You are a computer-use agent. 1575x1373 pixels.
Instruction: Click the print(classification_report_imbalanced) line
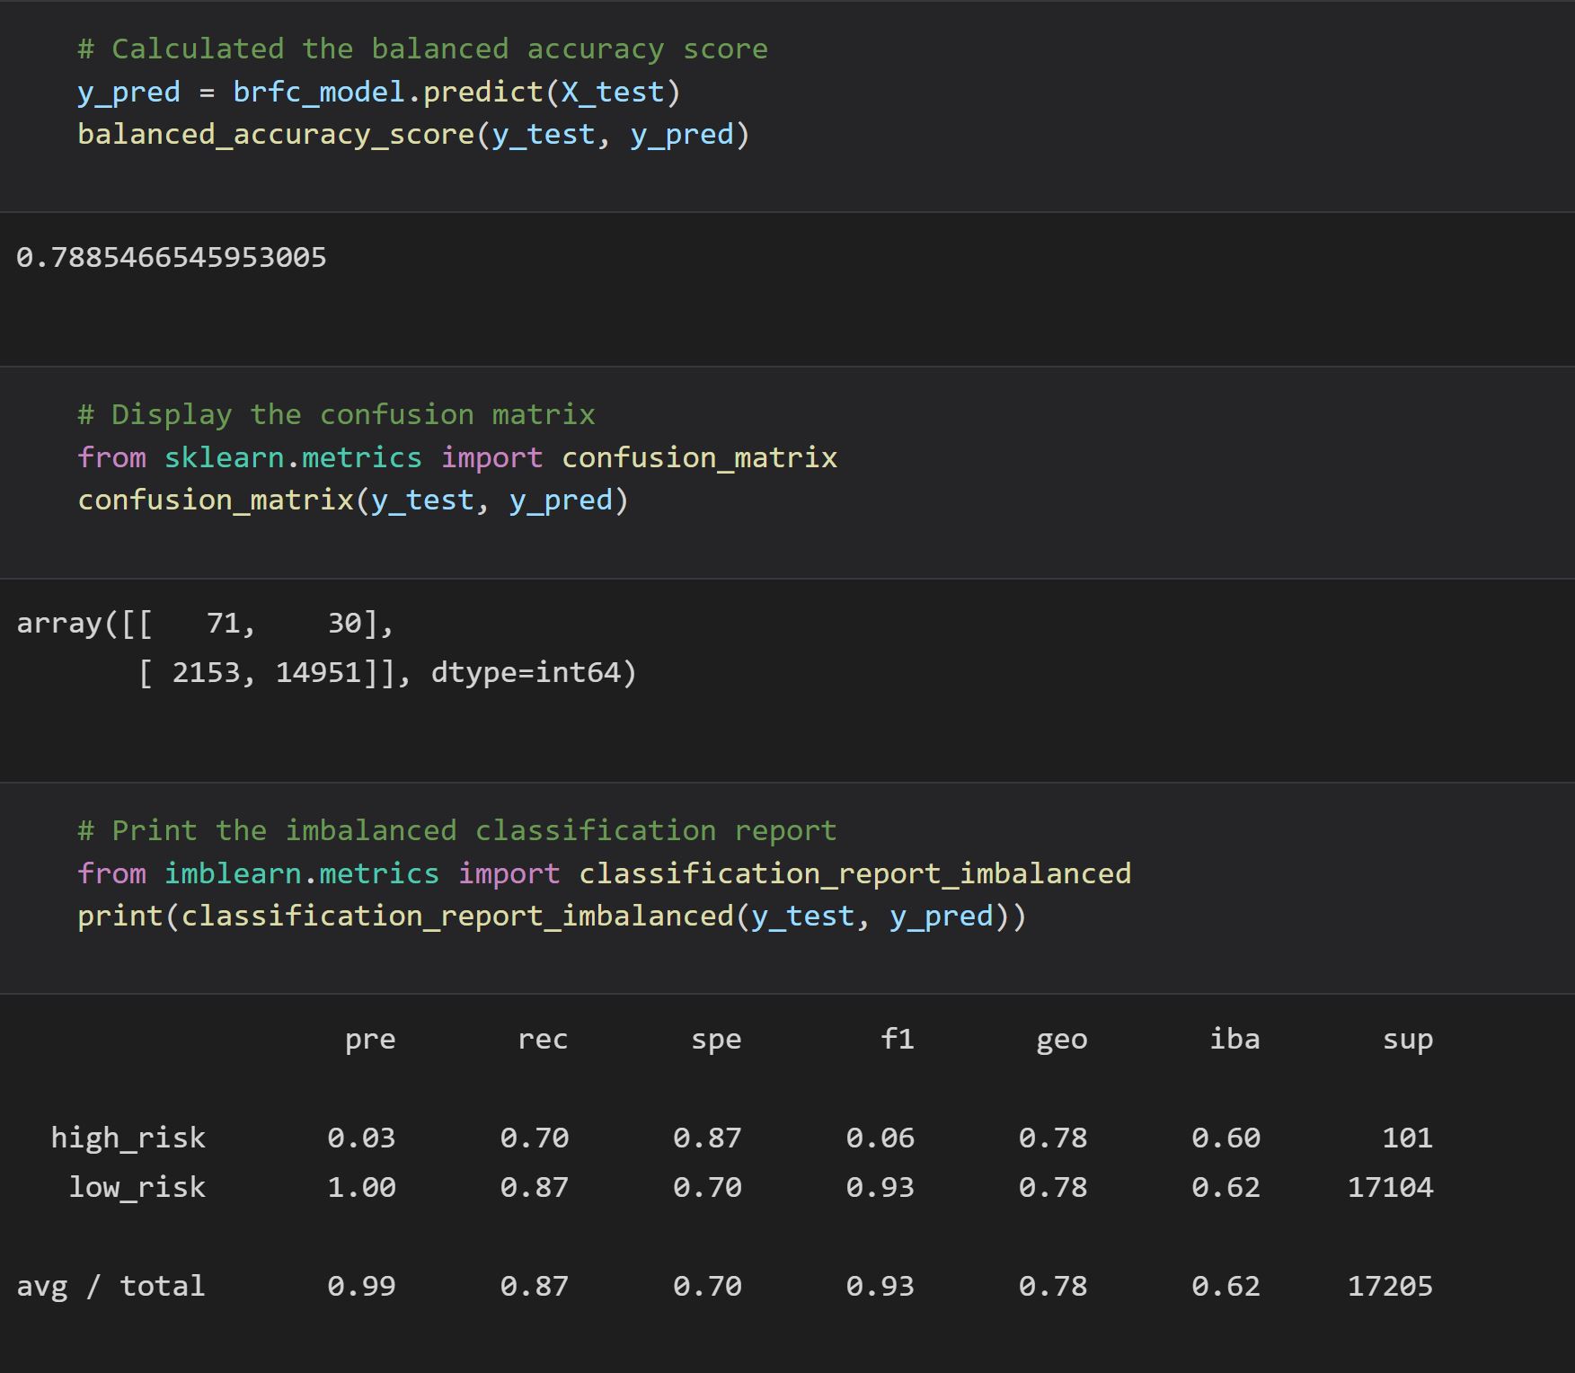pos(551,916)
